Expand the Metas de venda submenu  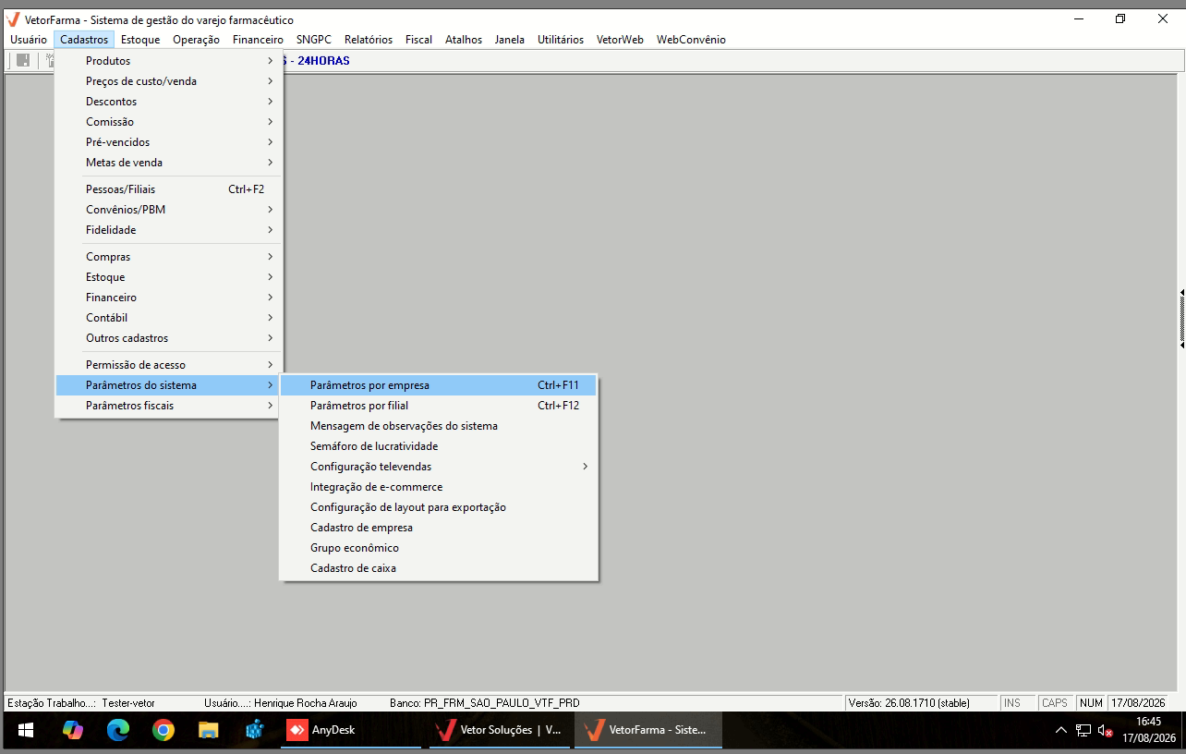pos(170,163)
